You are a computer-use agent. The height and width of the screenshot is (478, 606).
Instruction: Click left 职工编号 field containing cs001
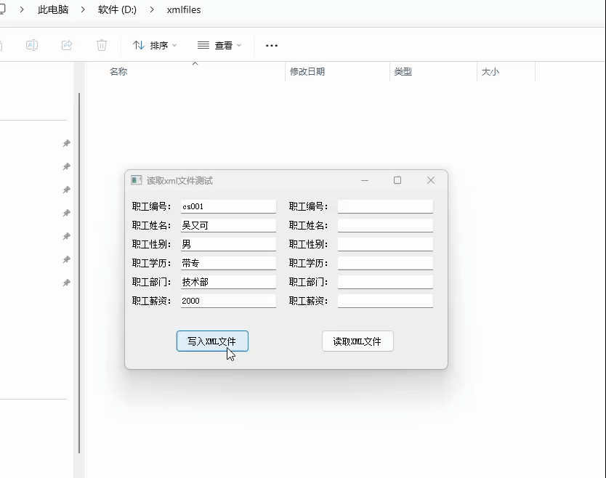coord(228,206)
